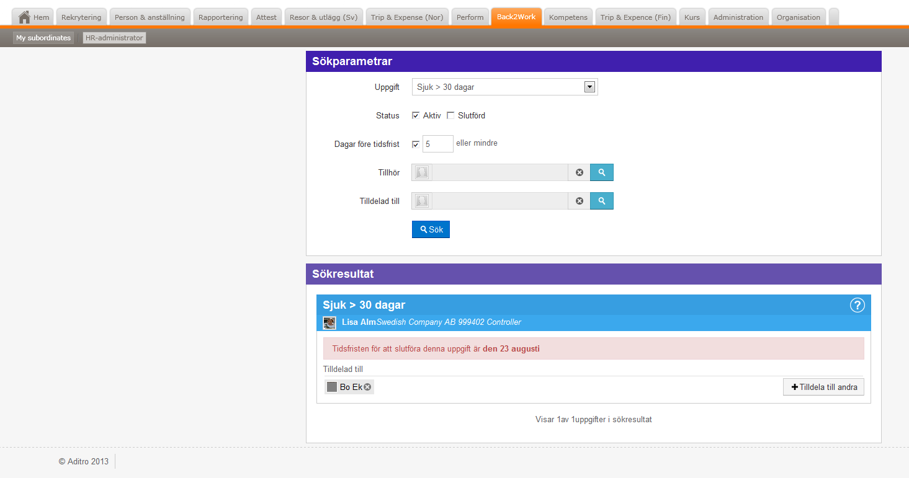Image resolution: width=909 pixels, height=478 pixels.
Task: Open the Administration tab
Action: pos(738,17)
